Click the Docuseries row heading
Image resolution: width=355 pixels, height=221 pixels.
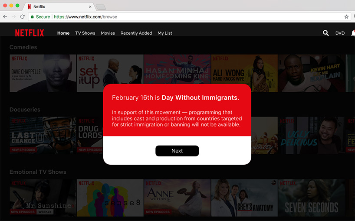click(25, 110)
